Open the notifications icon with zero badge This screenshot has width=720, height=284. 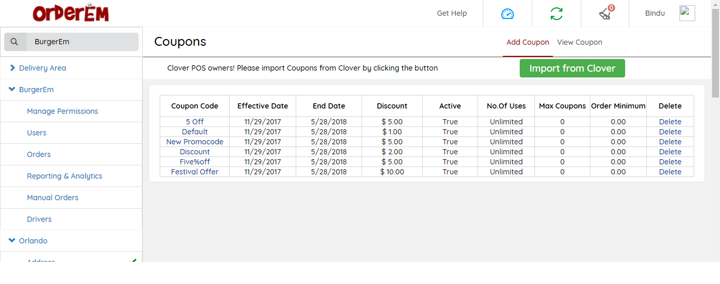(x=605, y=14)
